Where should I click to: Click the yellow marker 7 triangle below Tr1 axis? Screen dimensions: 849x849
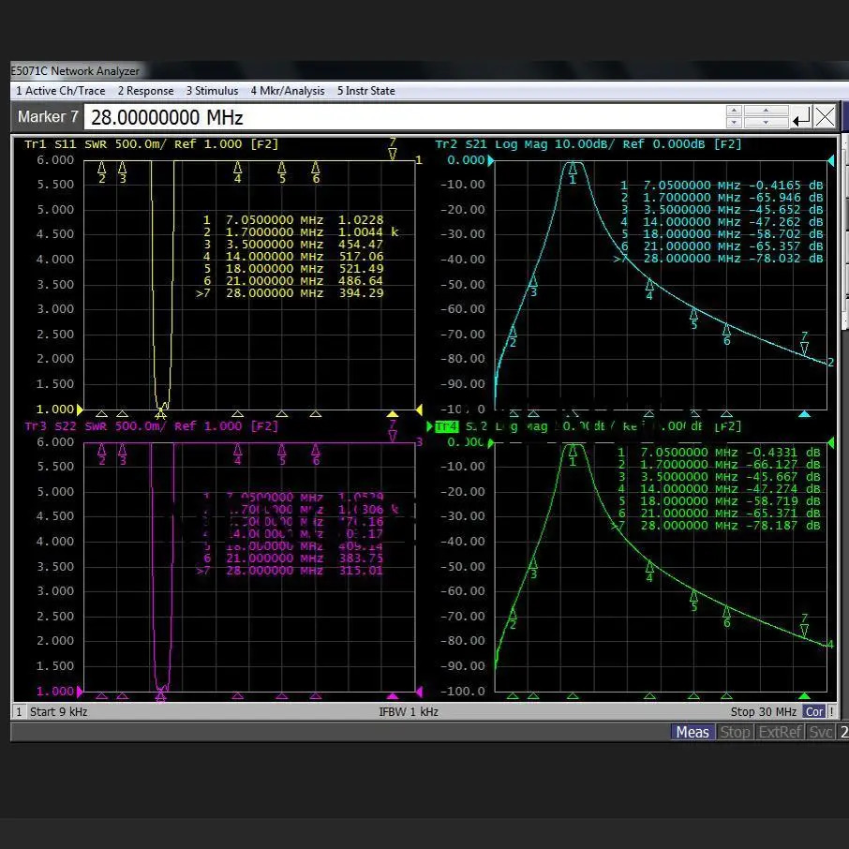[393, 414]
